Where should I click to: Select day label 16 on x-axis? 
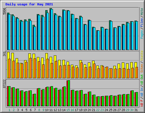pos(72,110)
